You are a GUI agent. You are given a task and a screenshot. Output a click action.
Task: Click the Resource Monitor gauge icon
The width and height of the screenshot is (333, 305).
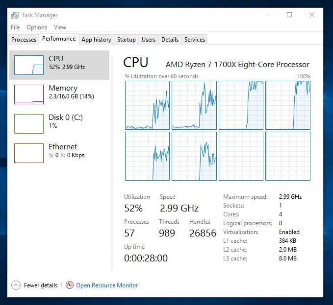pyautogui.click(x=70, y=285)
